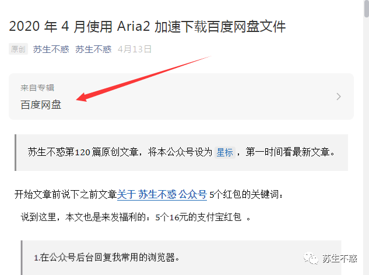The image size is (369, 275).
Task: Open second 苏生不惑 account link
Action: [x=93, y=49]
